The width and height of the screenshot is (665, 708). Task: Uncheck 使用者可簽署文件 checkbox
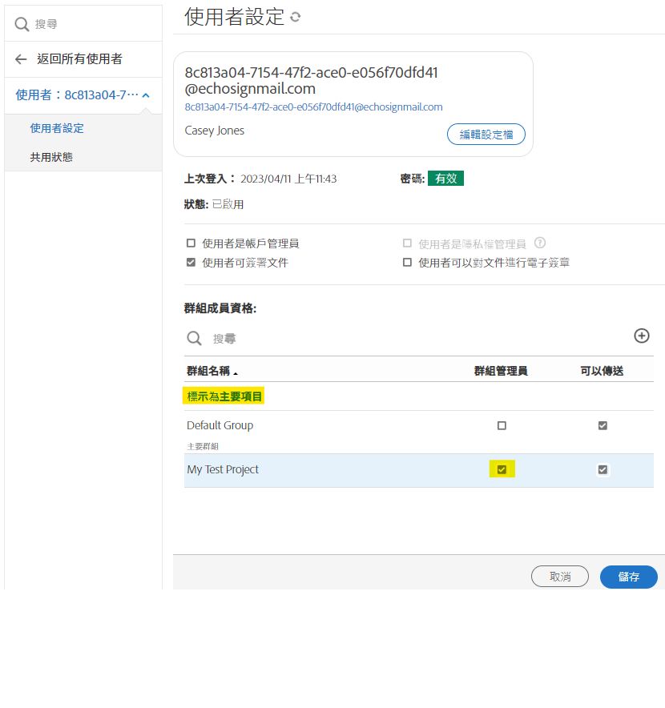coord(191,263)
